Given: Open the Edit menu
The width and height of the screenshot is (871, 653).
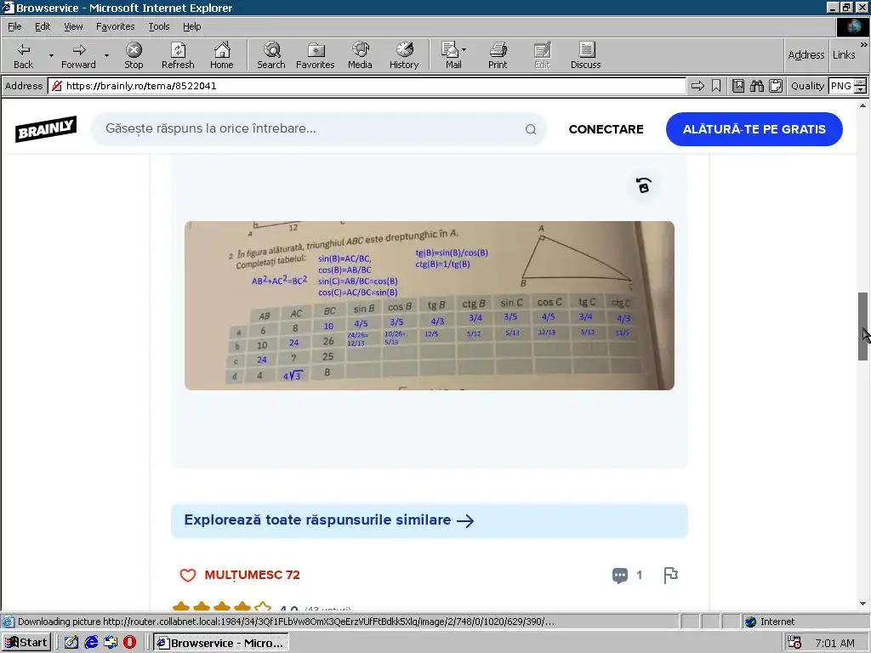Looking at the screenshot, I should click(43, 26).
